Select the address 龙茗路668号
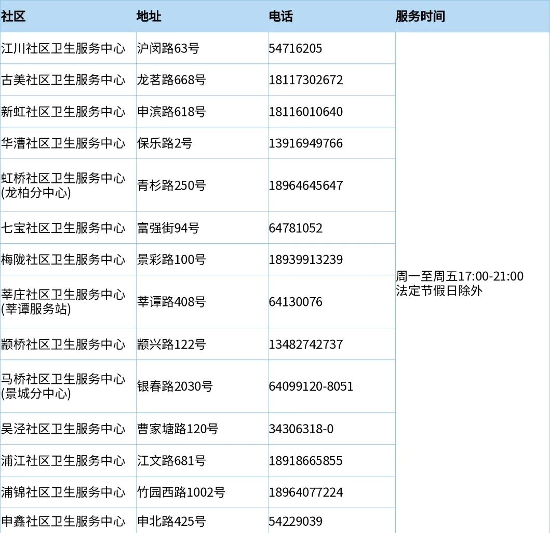 coord(171,80)
